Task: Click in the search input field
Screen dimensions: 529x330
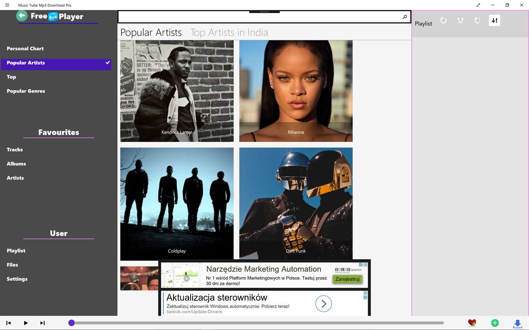Action: (260, 17)
